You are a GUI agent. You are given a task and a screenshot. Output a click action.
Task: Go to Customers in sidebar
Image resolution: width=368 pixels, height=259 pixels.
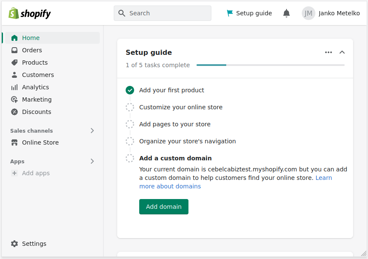38,75
